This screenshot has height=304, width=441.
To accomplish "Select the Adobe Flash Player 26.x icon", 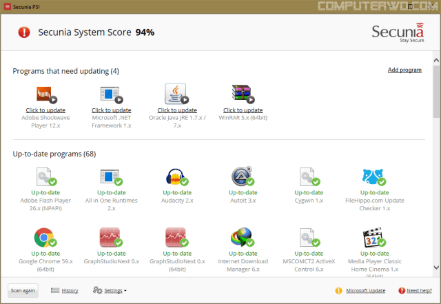I will click(46, 176).
